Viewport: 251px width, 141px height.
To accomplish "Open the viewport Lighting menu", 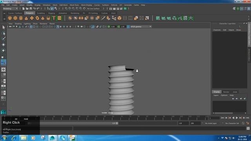I will pos(27,23).
